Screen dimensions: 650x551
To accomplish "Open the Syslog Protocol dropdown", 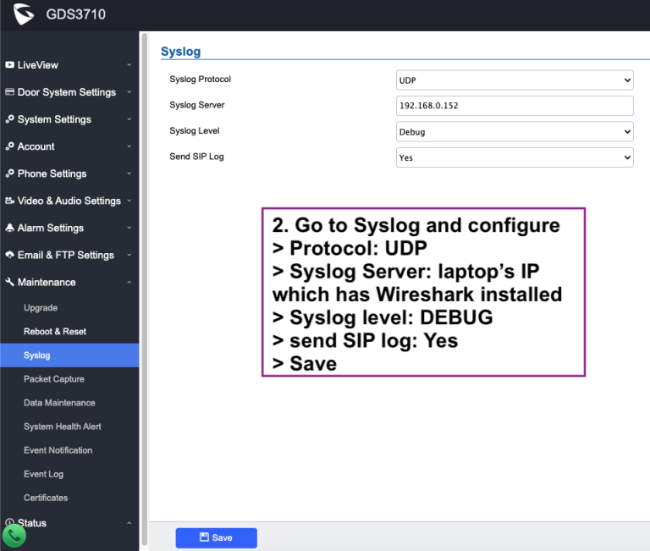I will click(x=515, y=80).
